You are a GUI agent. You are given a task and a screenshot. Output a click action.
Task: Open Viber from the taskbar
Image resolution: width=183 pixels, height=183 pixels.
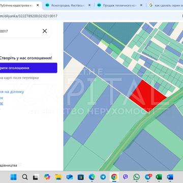[x=126, y=177]
